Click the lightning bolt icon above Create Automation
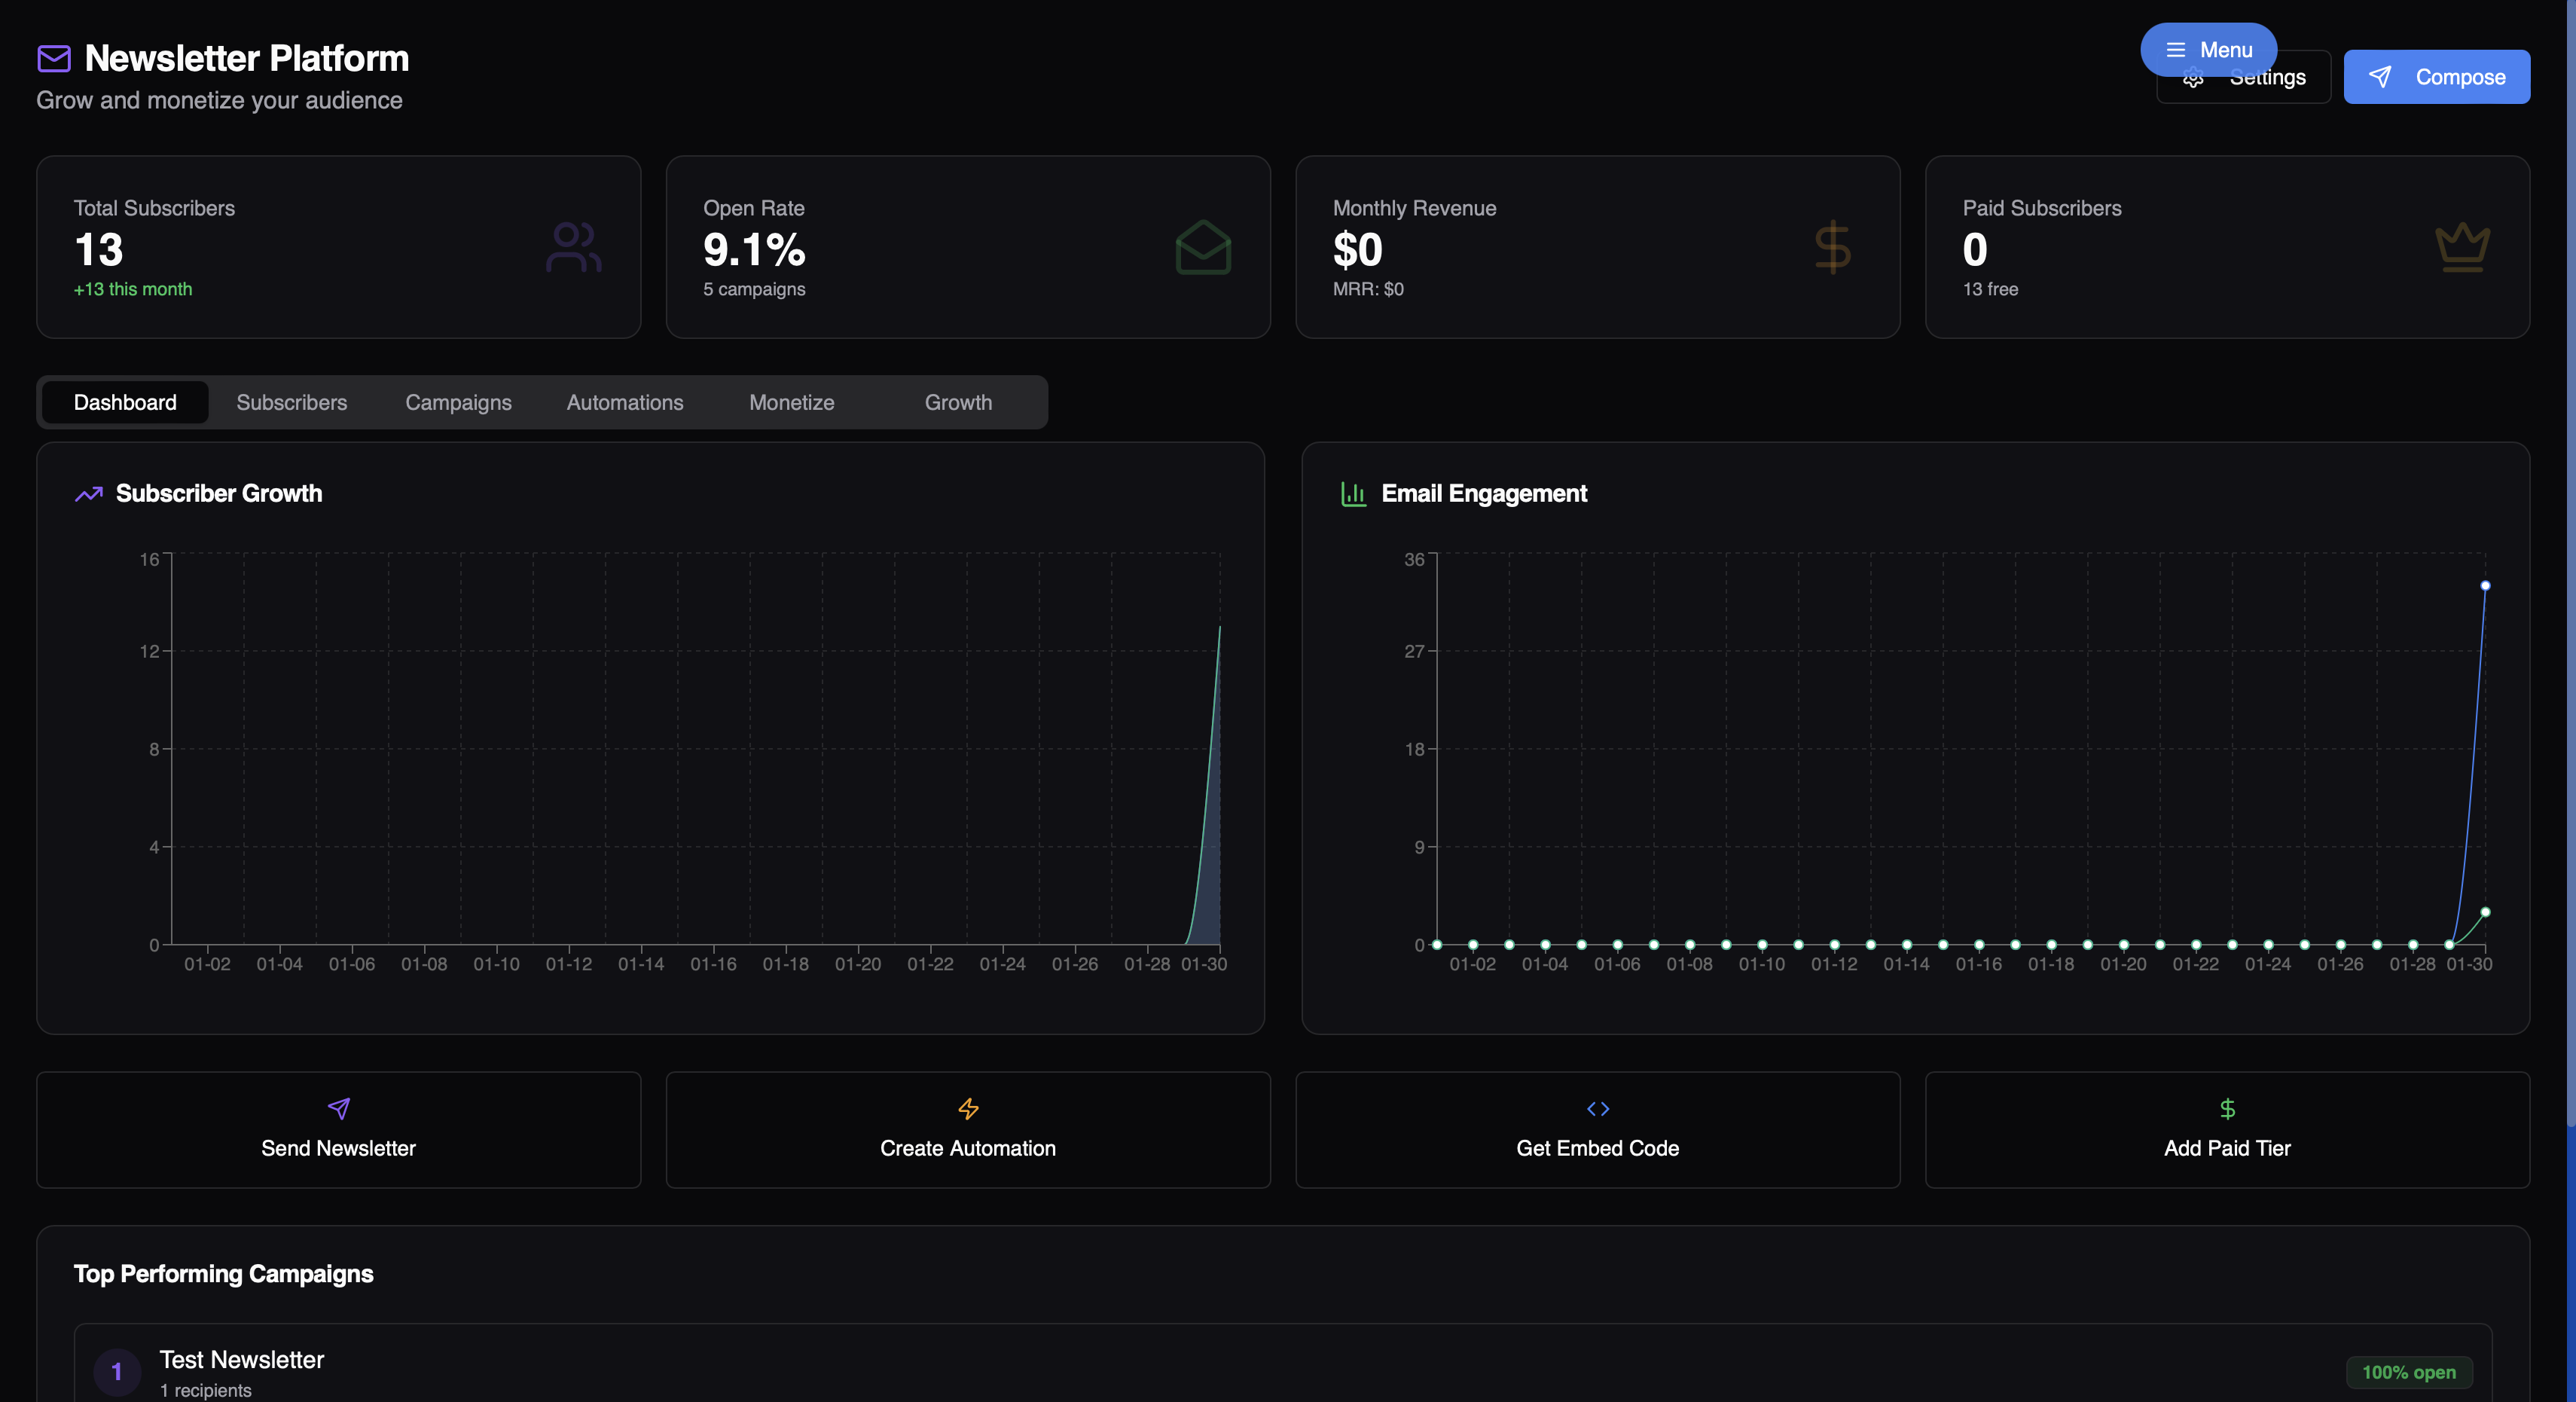This screenshot has height=1402, width=2576. point(968,1109)
